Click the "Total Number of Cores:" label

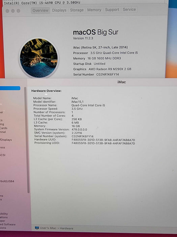click(50, 116)
